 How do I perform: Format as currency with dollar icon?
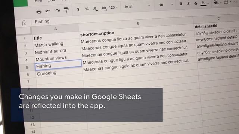point(78,9)
